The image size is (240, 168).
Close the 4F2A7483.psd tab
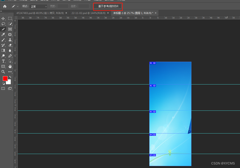pos(66,13)
